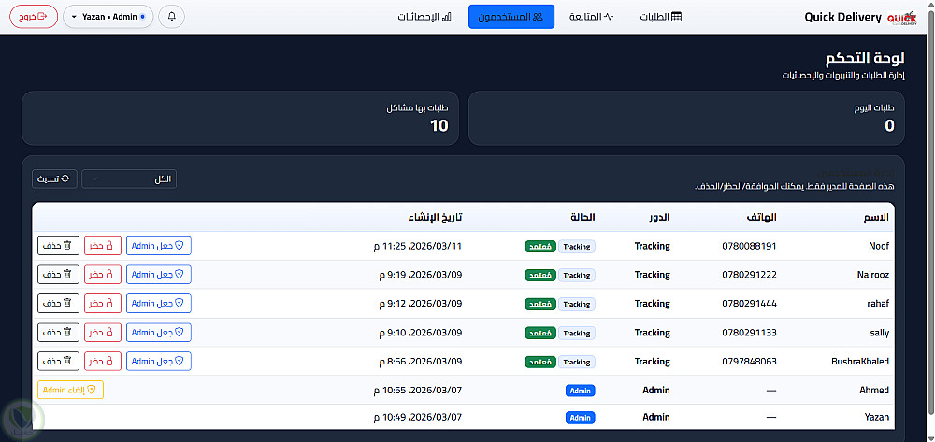Click phone number 0780291133
Viewport: 935px width, 442px height.
[x=749, y=333]
